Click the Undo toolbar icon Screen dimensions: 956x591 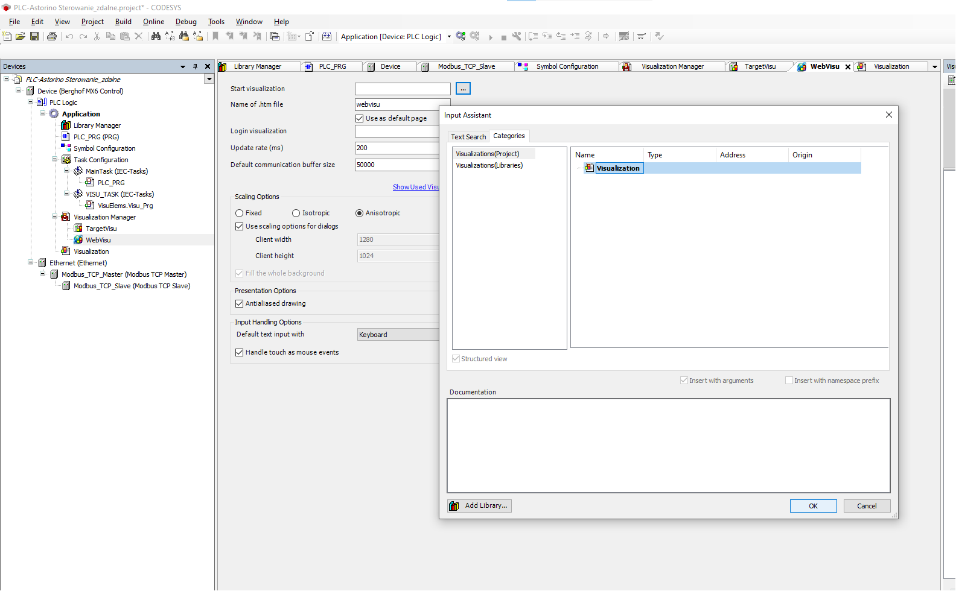click(x=69, y=36)
